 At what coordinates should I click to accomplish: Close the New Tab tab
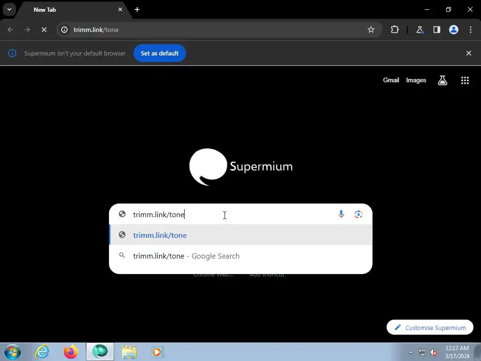click(120, 9)
